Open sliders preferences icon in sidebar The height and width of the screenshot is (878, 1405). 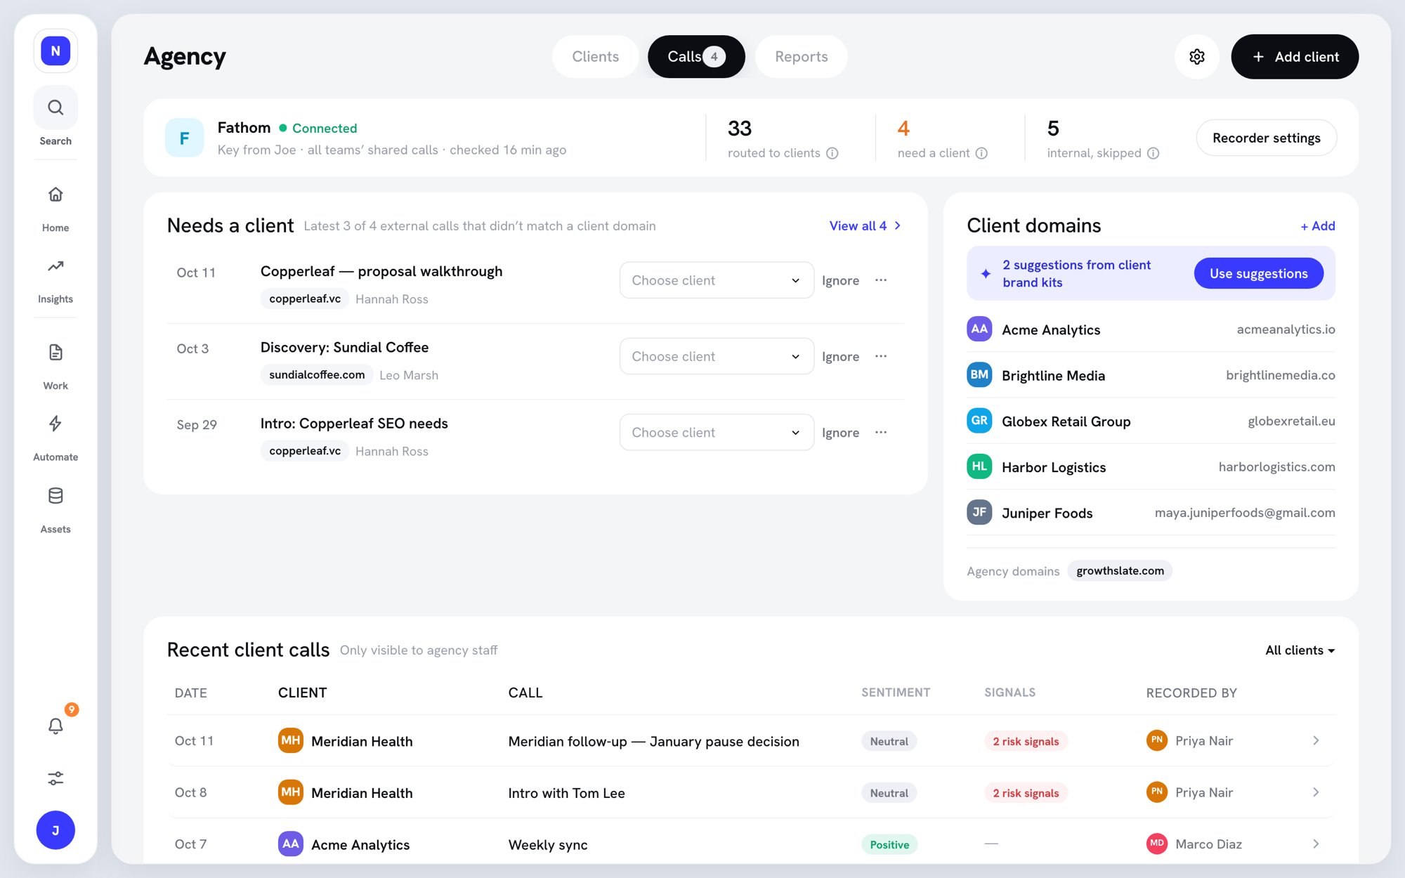[55, 778]
